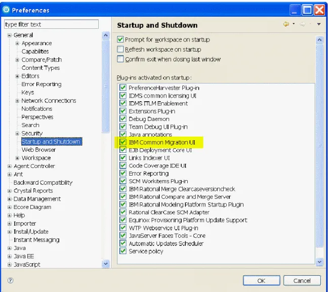Screen dimensions: 328x292
Task: Expand the JavaScript node
Action: point(9,265)
